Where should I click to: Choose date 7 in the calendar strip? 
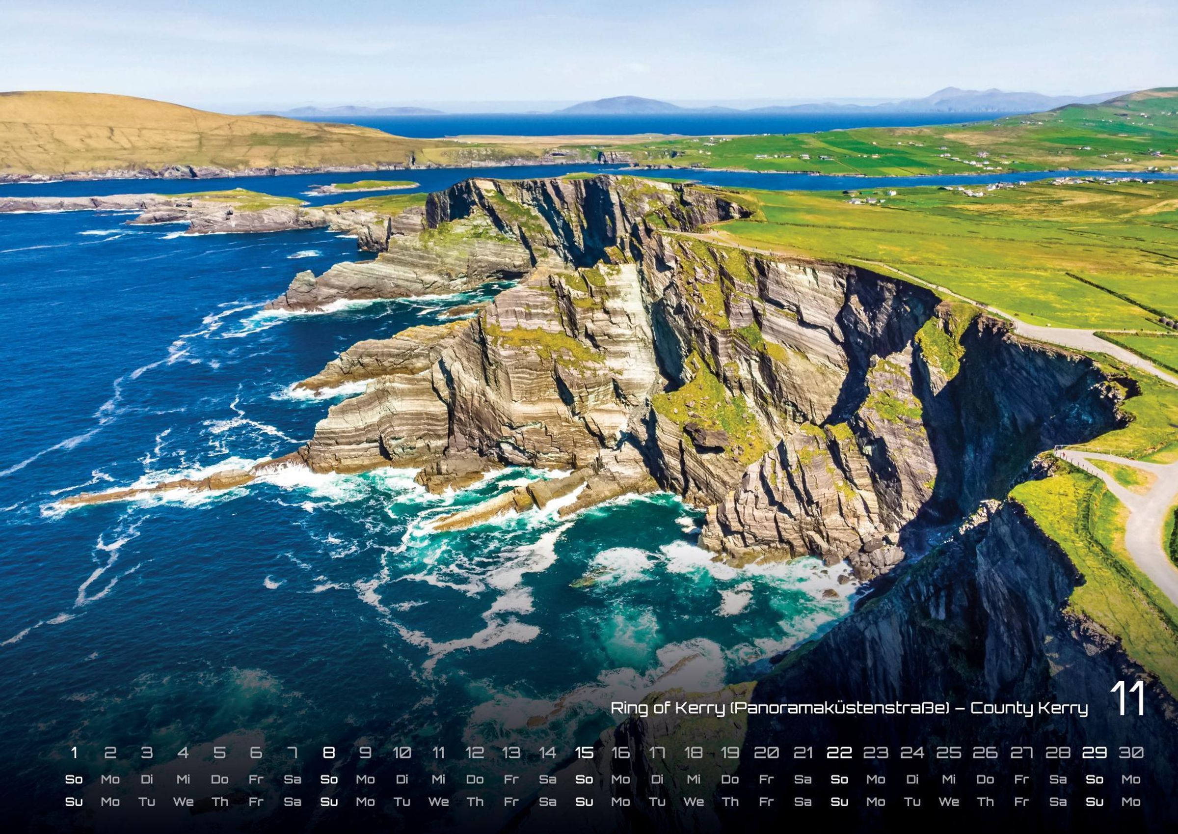(x=293, y=753)
